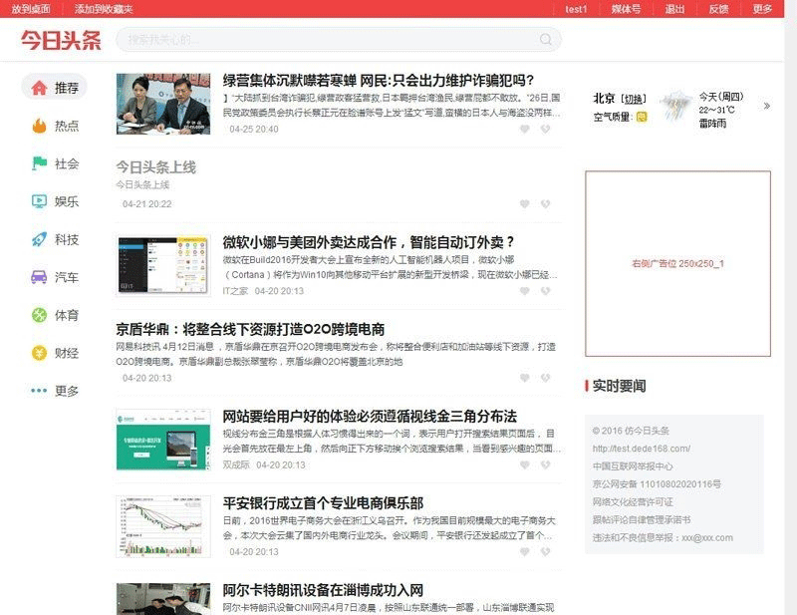Open thumbnail of 平安银行 article
The image size is (797, 615).
tap(163, 526)
